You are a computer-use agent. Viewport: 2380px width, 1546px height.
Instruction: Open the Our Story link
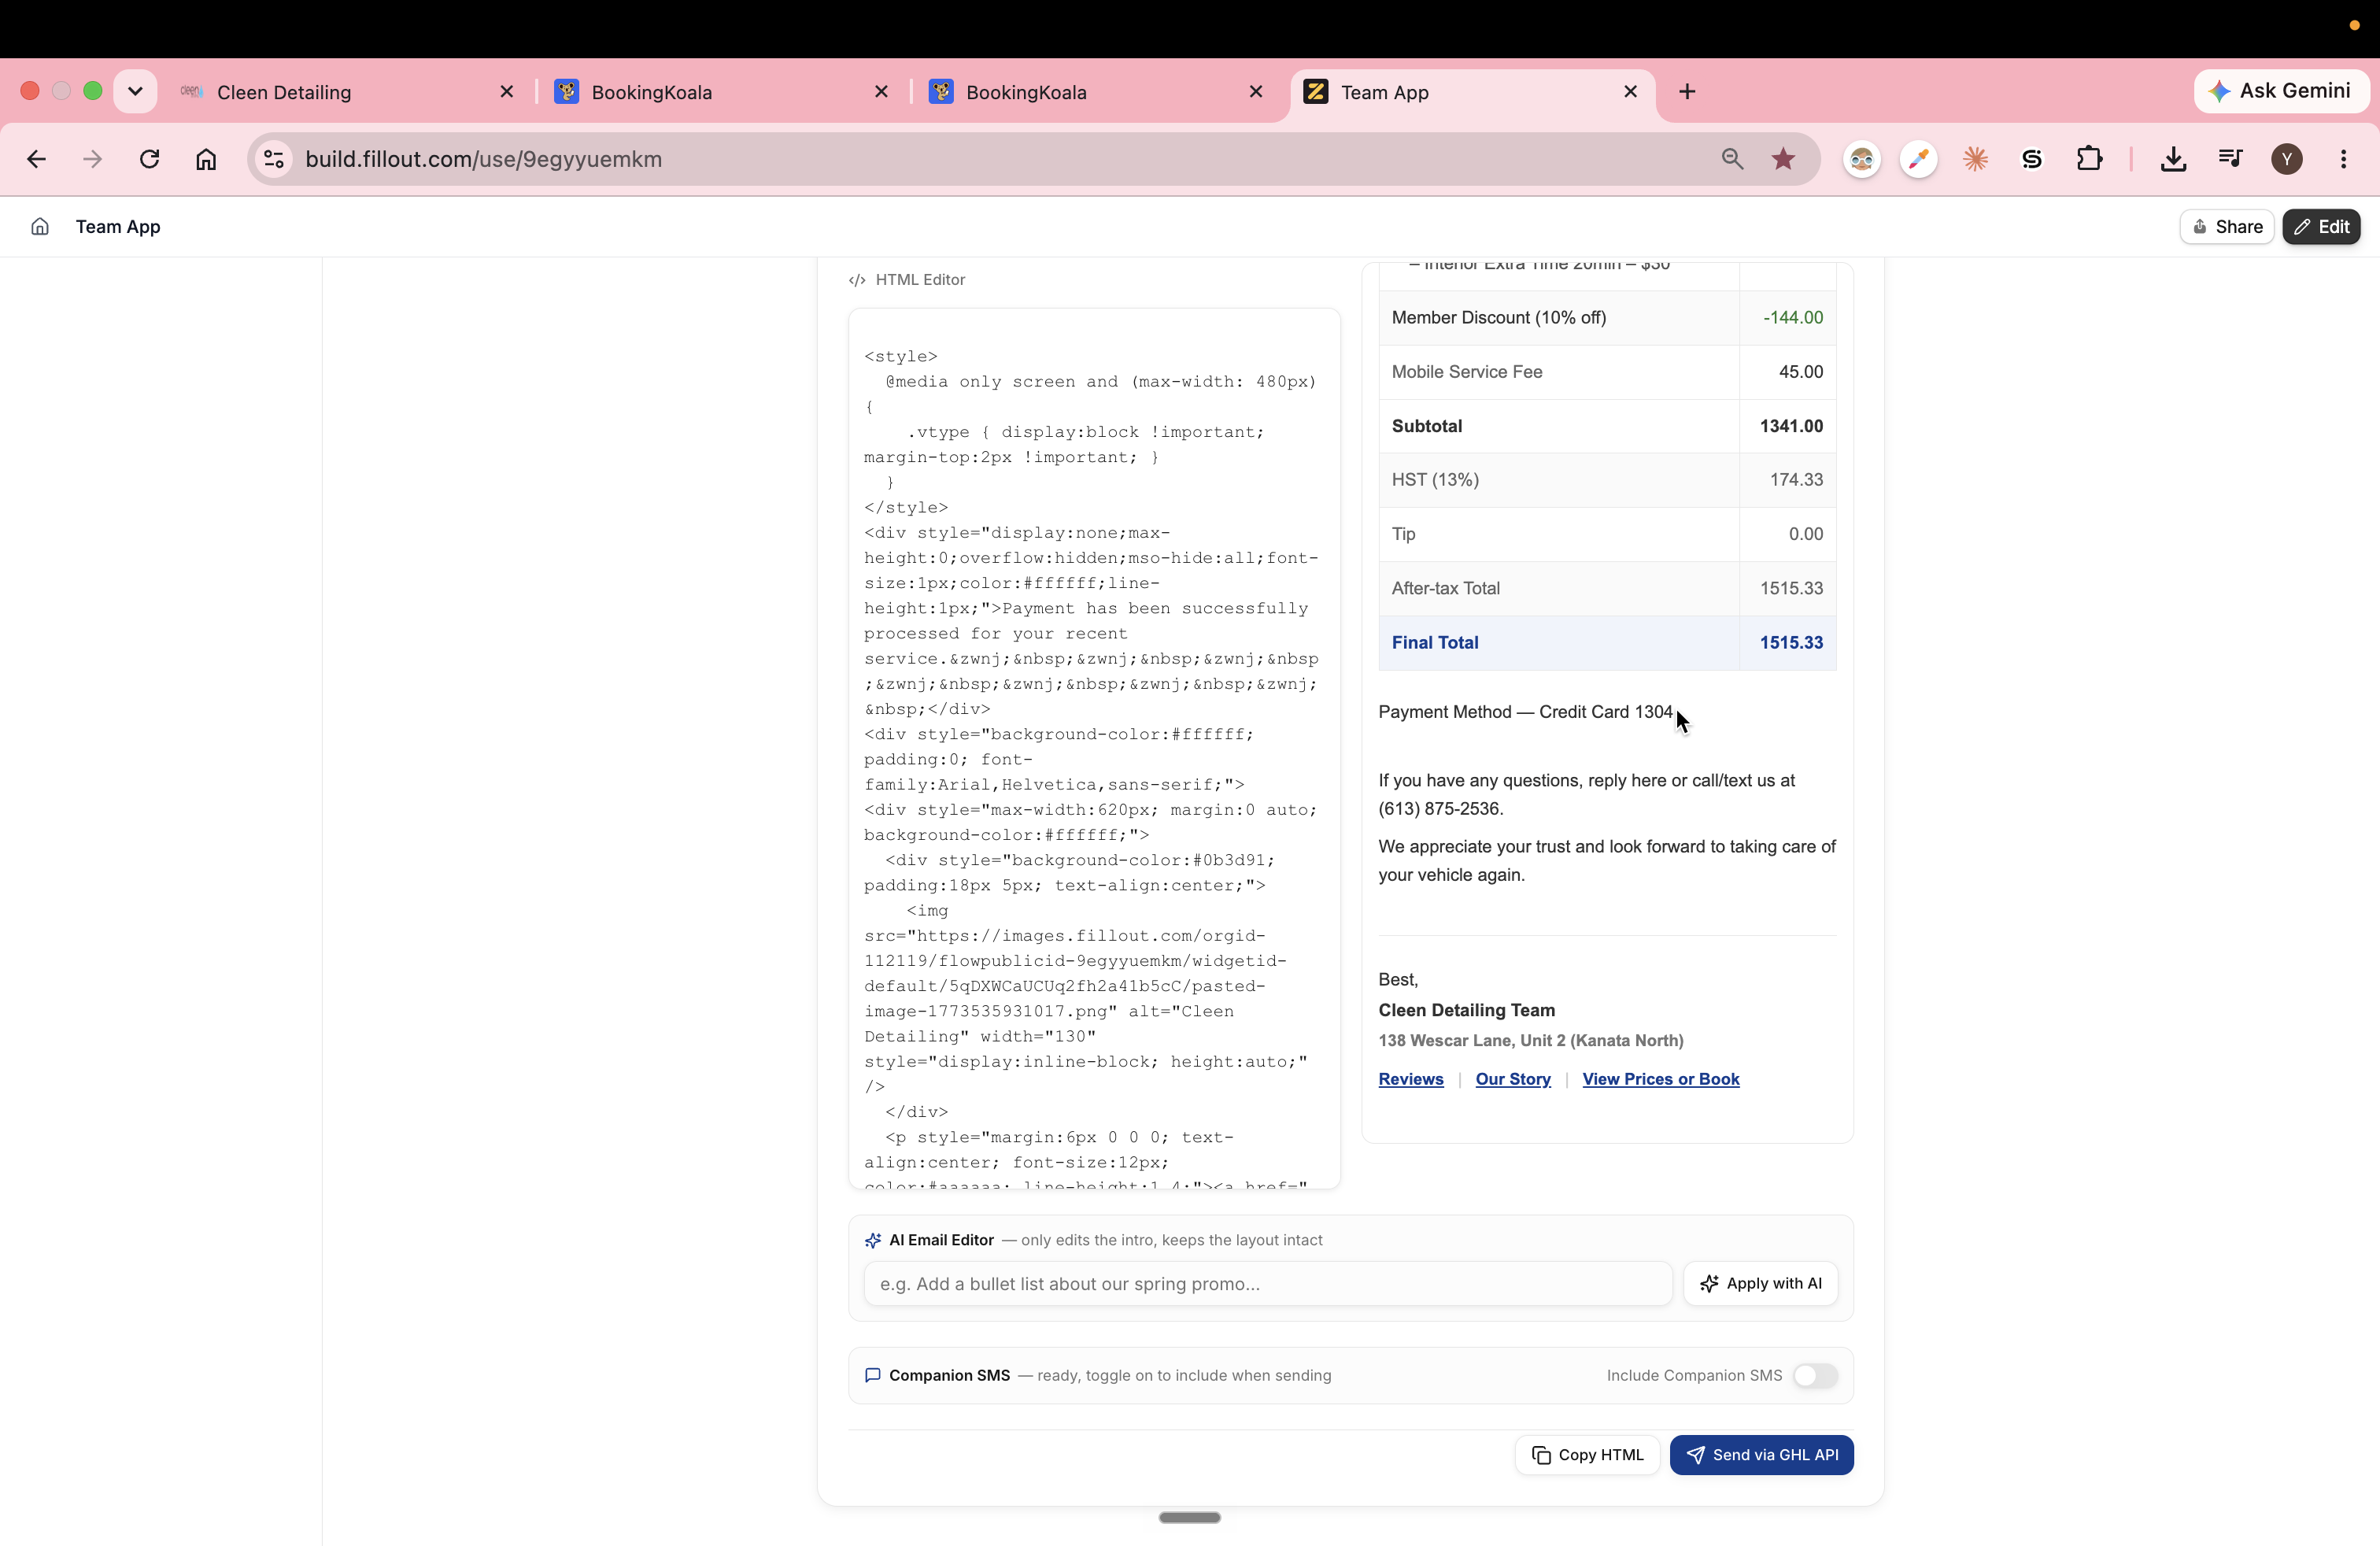1513,1079
